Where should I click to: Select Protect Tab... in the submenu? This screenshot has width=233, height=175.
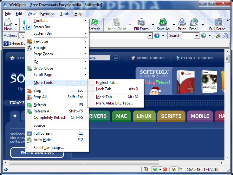point(116,83)
